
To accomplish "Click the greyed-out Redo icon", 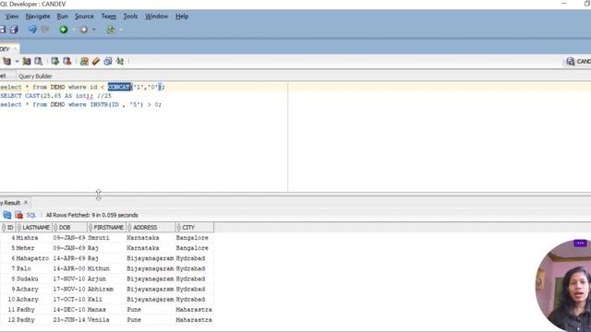I will point(45,30).
